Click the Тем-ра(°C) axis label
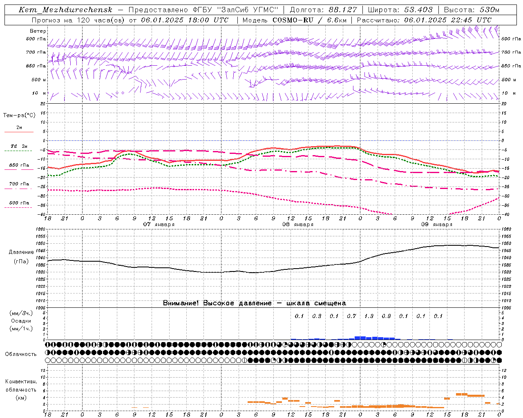The image size is (523, 418). (x=19, y=116)
